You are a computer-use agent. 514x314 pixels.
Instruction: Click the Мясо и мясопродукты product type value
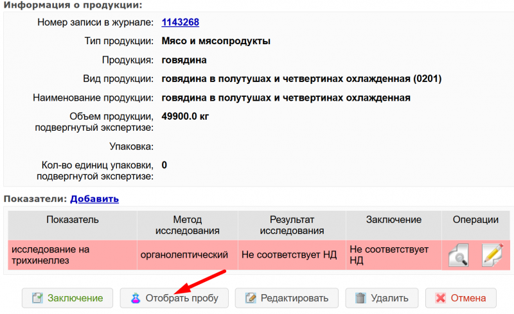click(x=216, y=42)
